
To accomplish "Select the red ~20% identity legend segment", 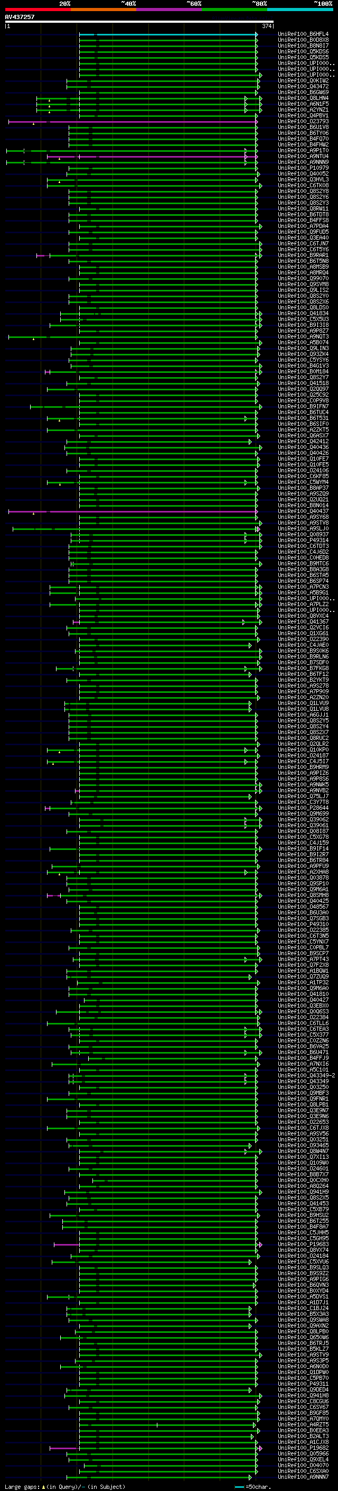I will tap(37, 10).
